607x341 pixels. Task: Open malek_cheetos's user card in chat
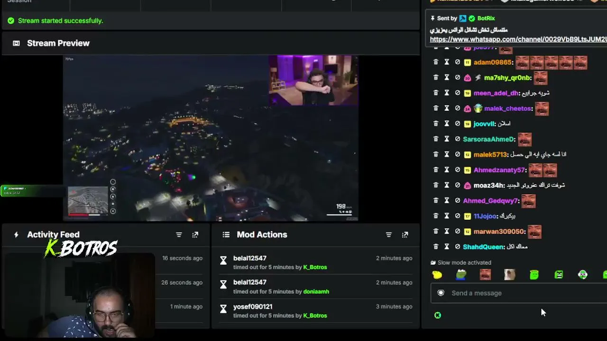[x=507, y=108]
